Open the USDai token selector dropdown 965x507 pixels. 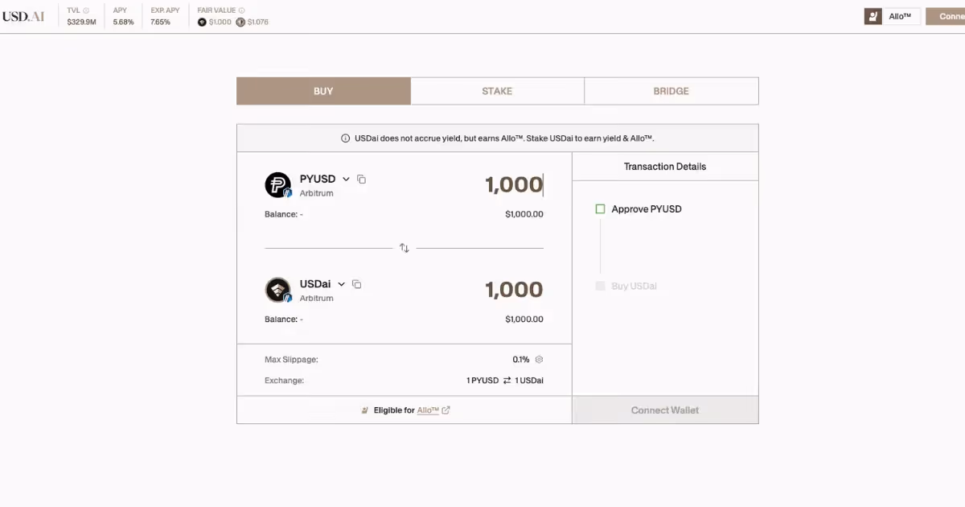pyautogui.click(x=341, y=284)
